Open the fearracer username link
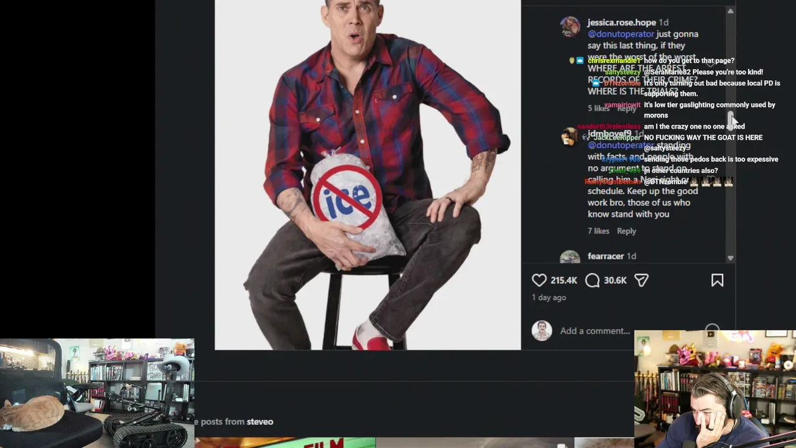The height and width of the screenshot is (448, 796). (606, 256)
